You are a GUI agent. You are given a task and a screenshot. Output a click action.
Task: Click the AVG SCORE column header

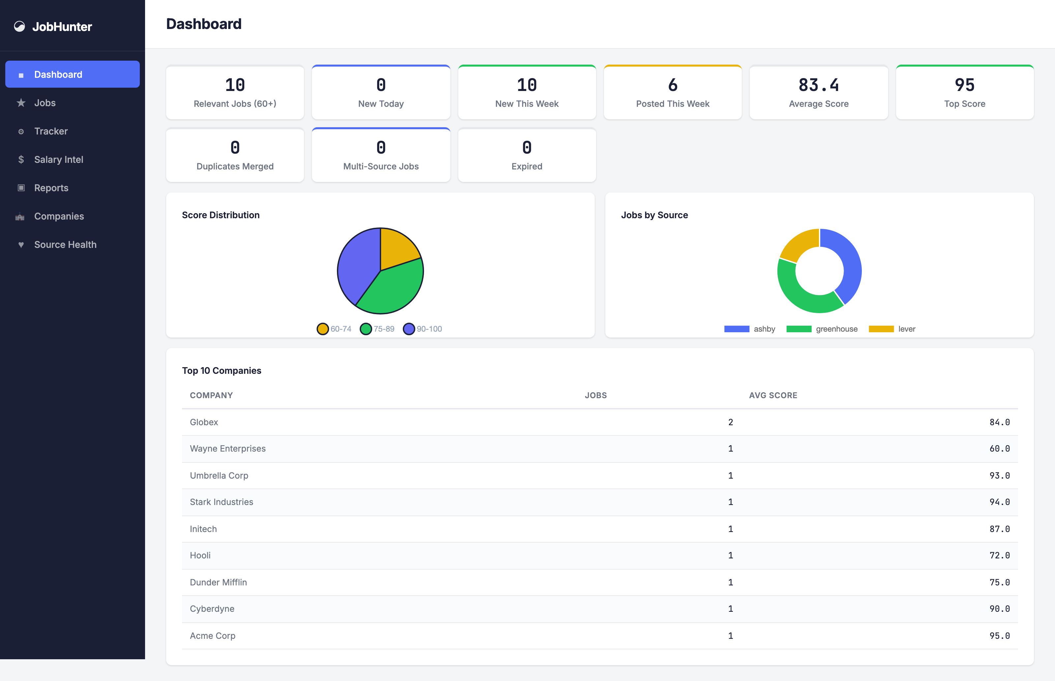(773, 395)
